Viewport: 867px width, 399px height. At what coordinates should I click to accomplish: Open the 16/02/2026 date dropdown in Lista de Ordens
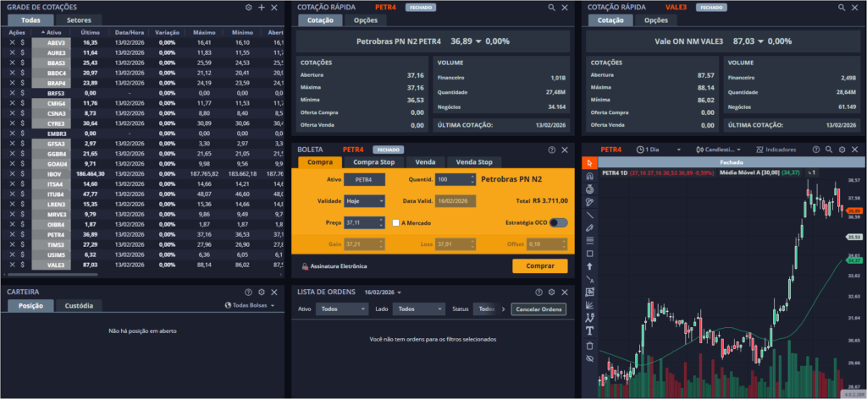point(383,292)
